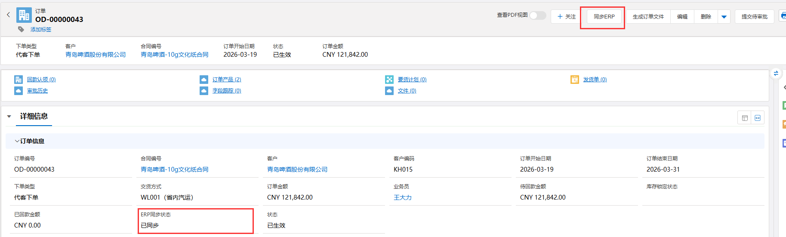The width and height of the screenshot is (786, 237).
Task: Collapse the 订单信息 section
Action: tap(17, 141)
